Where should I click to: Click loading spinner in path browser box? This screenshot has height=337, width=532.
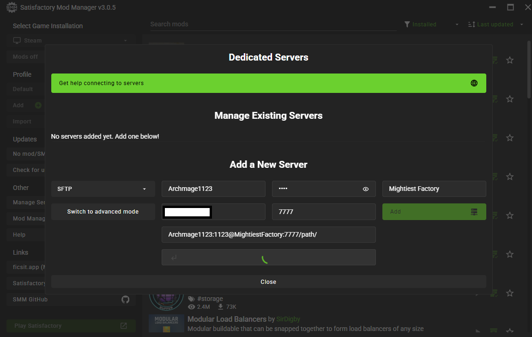[265, 260]
